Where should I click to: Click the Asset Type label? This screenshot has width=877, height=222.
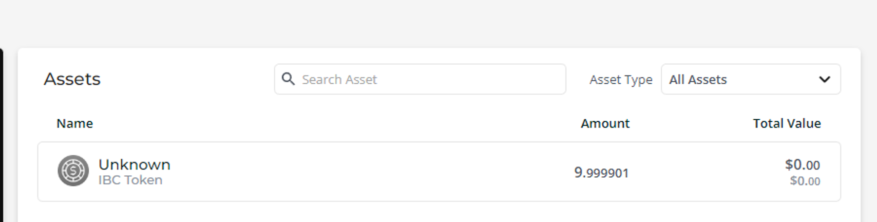click(x=621, y=79)
